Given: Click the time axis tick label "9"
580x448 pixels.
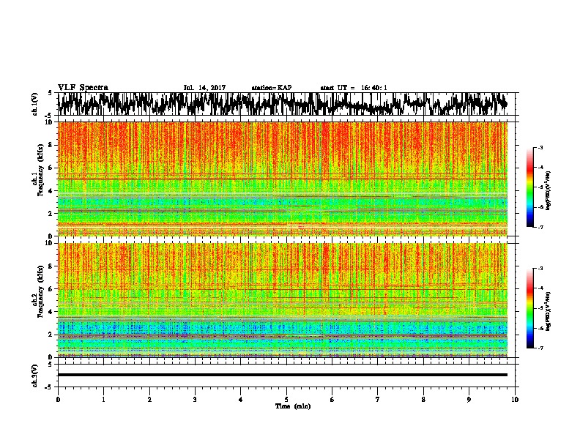Looking at the screenshot, I should coord(469,400).
